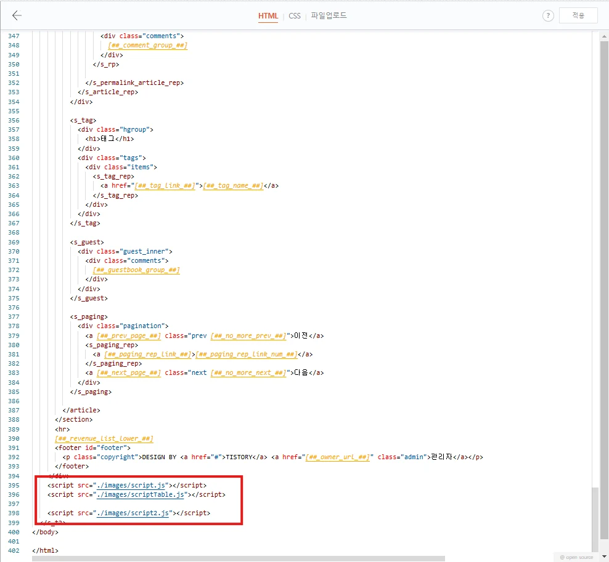This screenshot has width=609, height=562.
Task: Click the <hr> tag on line 389
Action: point(62,430)
